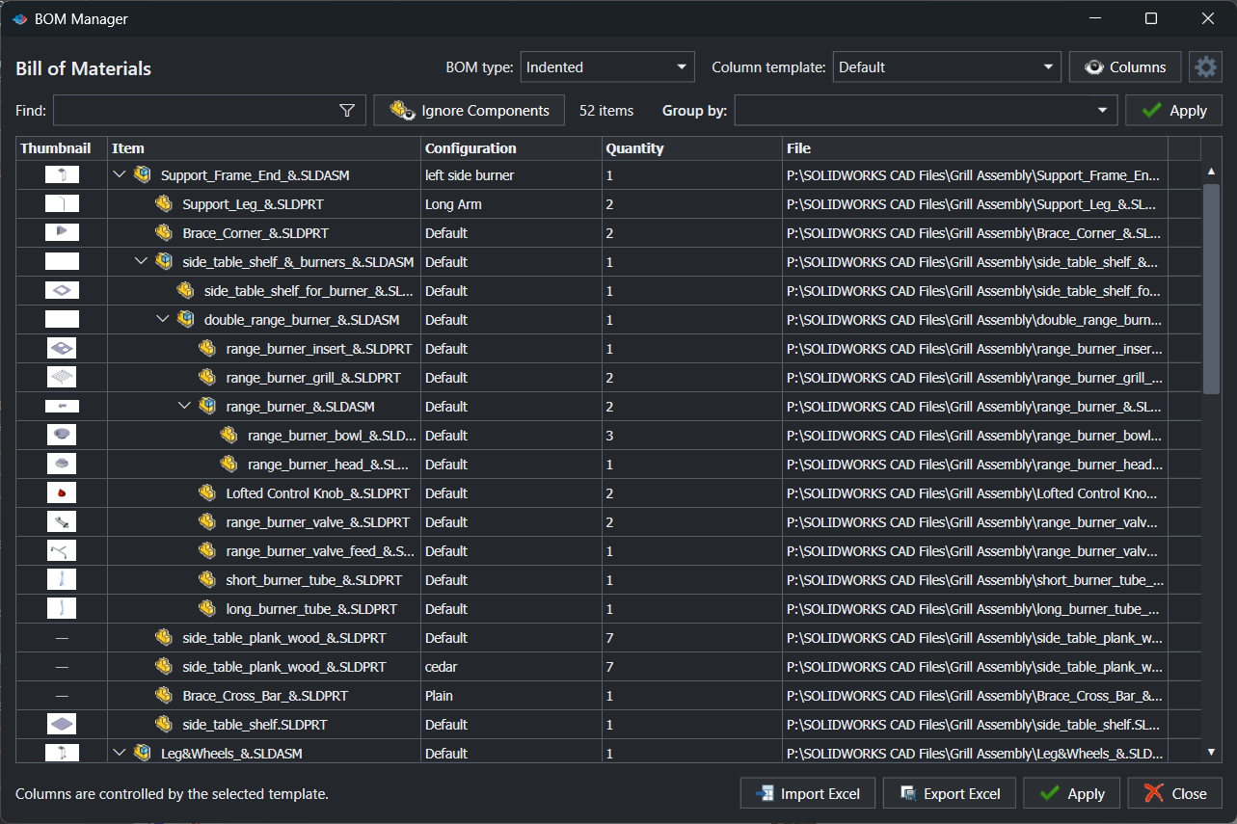Click the Import Excel button
This screenshot has height=824, width=1237.
(x=807, y=794)
